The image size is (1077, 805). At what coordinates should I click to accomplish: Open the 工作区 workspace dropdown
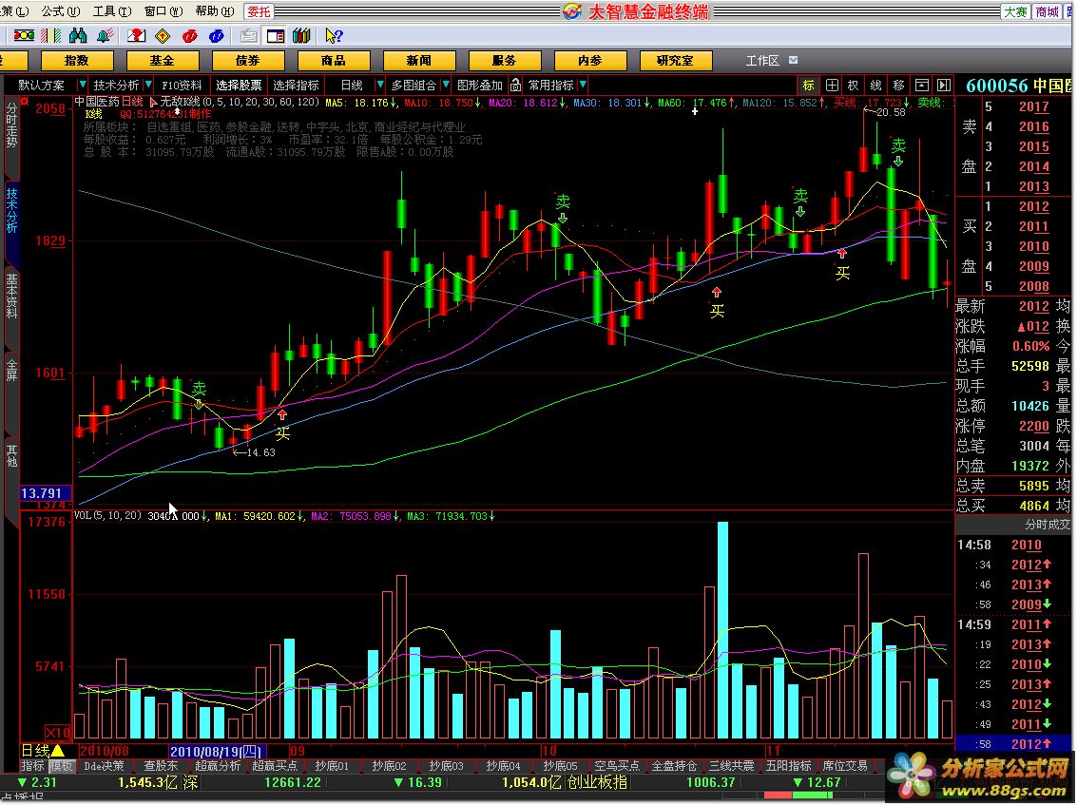pos(794,61)
